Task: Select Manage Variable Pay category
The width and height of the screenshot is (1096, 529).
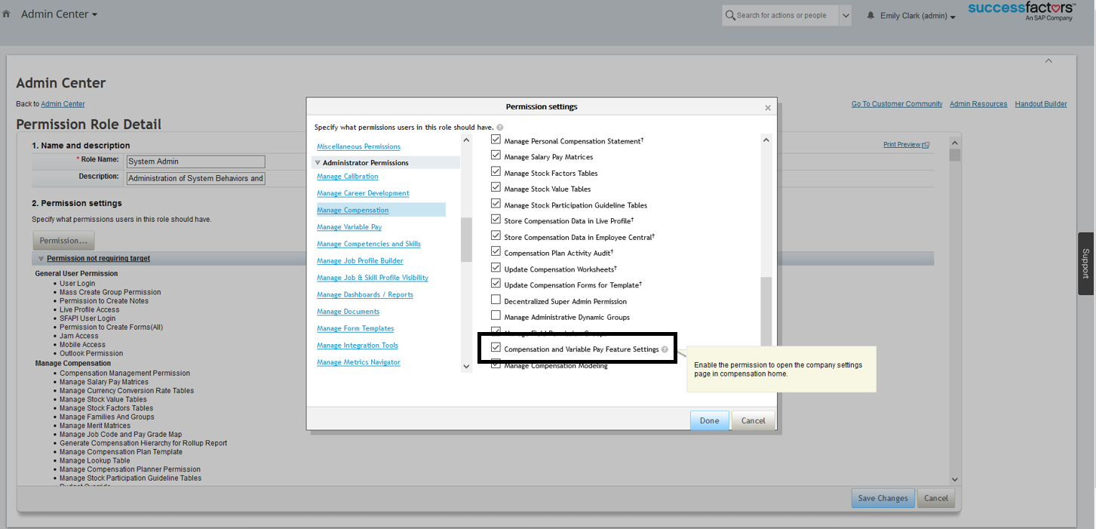Action: 349,227
